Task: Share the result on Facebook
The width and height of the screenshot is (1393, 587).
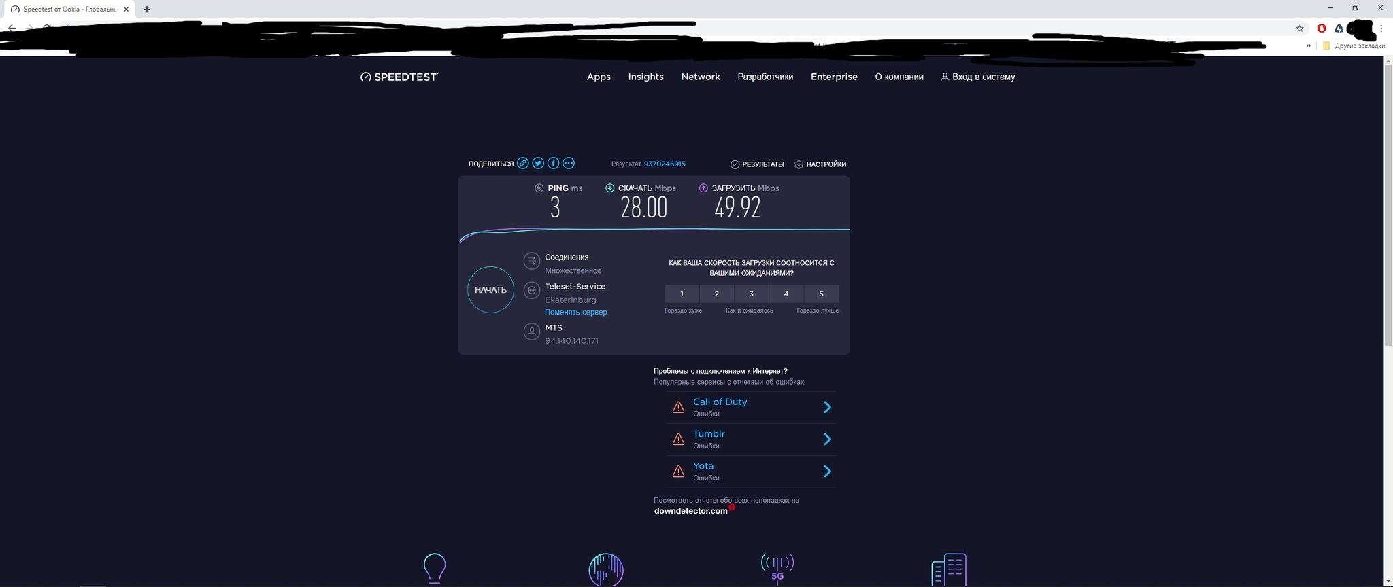Action: pos(553,163)
